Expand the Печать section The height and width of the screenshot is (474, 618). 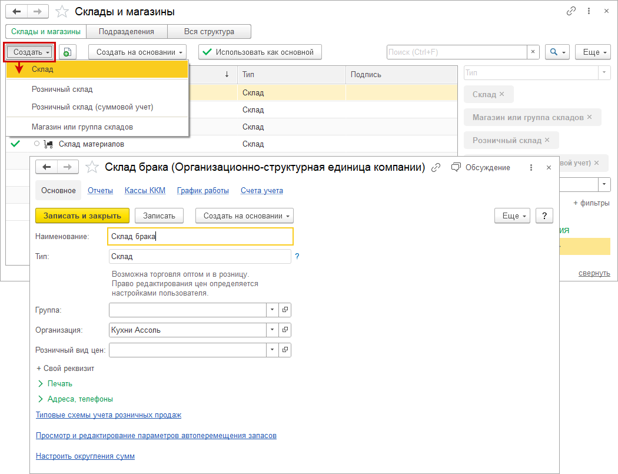coord(59,383)
